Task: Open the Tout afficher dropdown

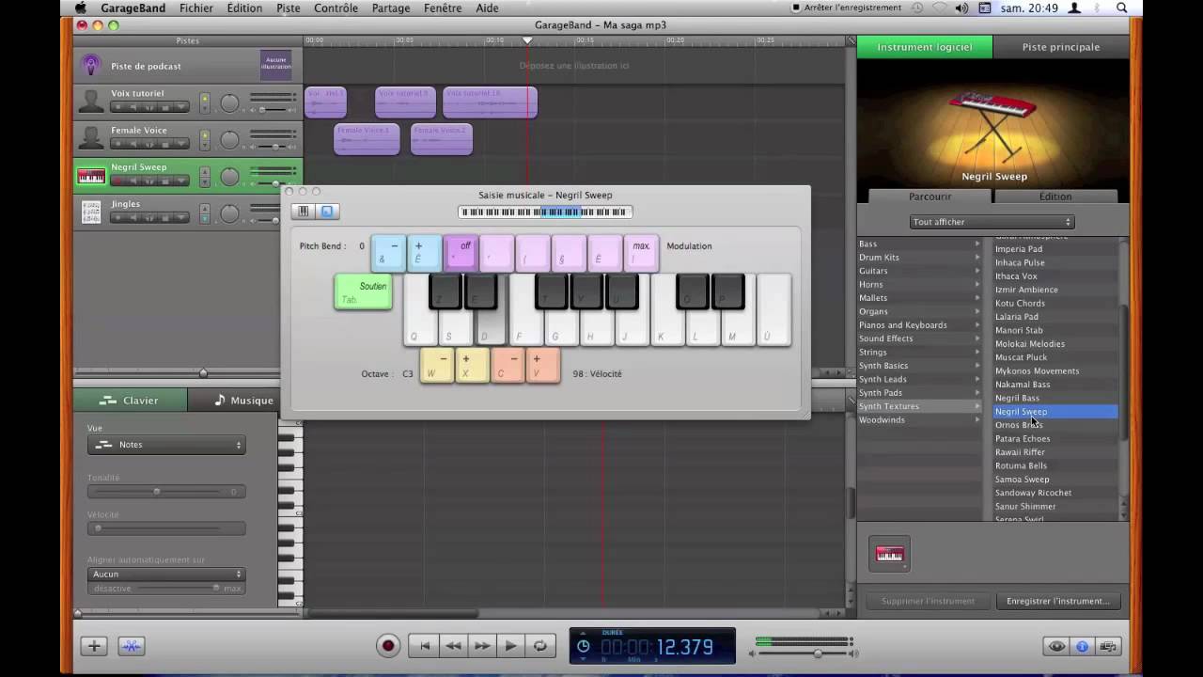Action: click(x=992, y=222)
